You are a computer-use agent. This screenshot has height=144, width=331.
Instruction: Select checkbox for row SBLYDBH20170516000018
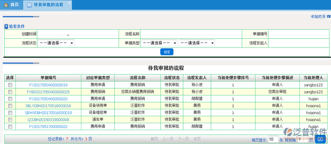click(10, 106)
